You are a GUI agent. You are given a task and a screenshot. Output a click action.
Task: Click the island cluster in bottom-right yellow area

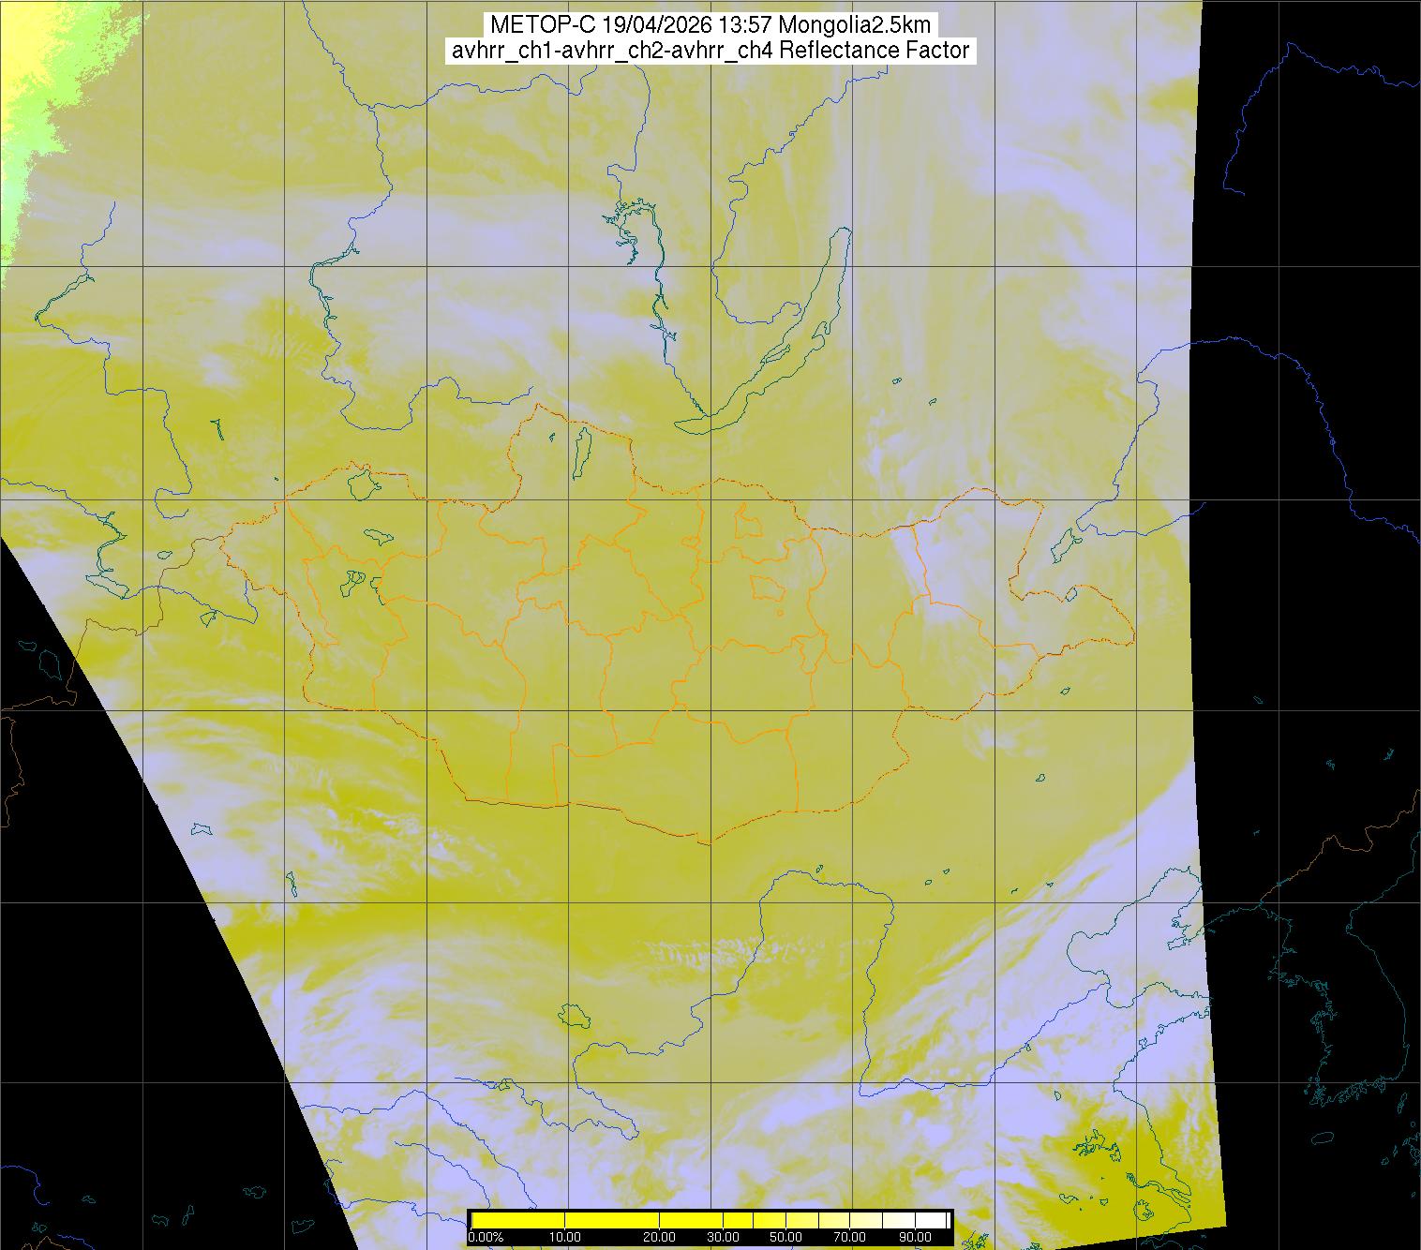tap(1090, 1146)
